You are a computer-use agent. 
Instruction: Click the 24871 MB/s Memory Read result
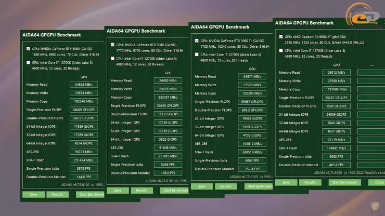[x=252, y=76]
